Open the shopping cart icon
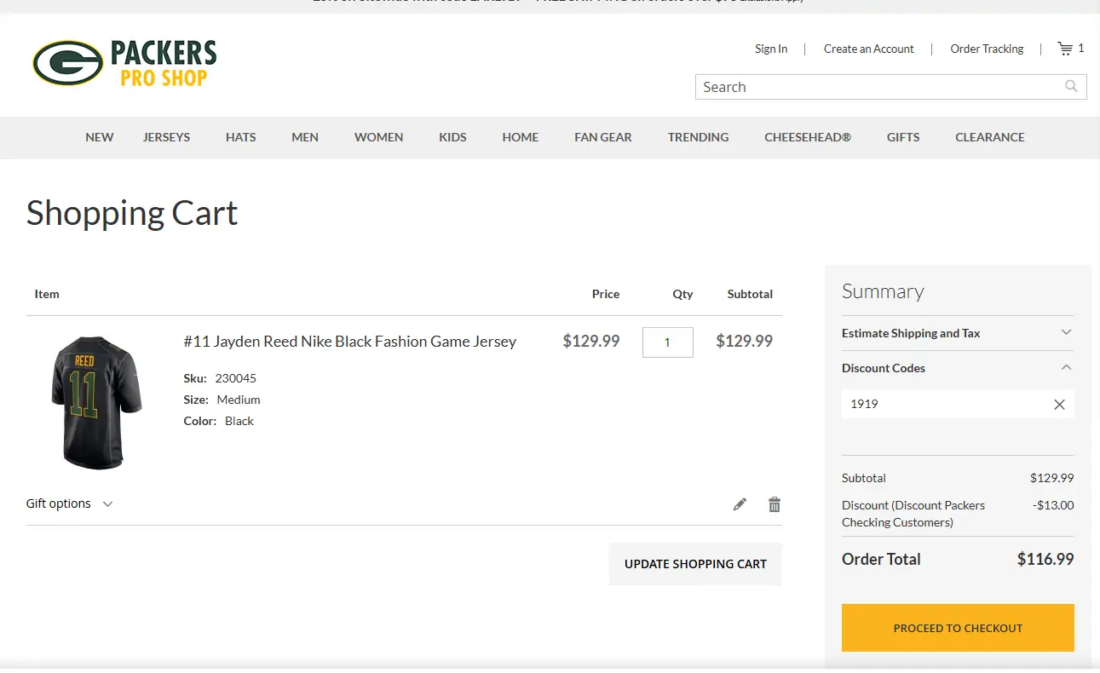 pos(1065,48)
